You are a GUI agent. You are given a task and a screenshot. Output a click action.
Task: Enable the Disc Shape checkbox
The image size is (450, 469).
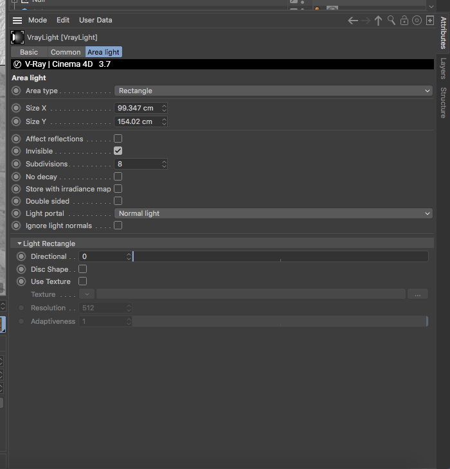tap(83, 269)
